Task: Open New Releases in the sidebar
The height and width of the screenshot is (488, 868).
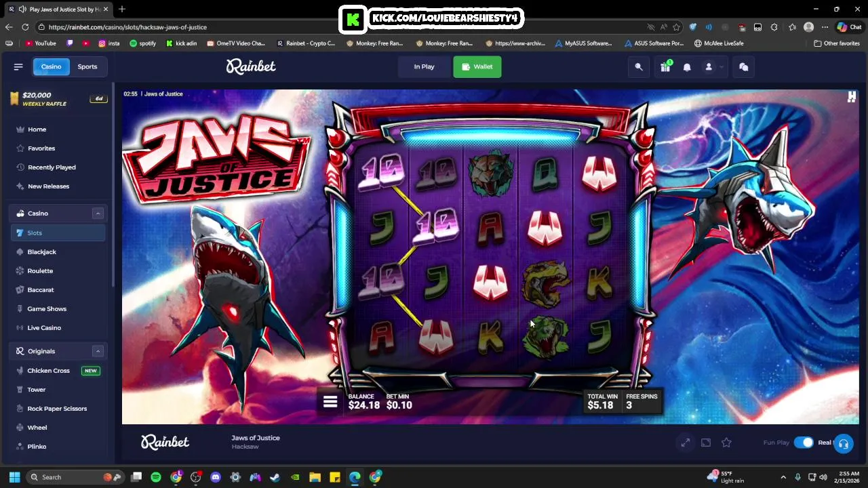Action: click(x=58, y=186)
